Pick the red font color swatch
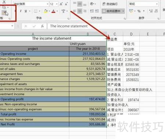Screen dimensions: 165x139 point(54,11)
